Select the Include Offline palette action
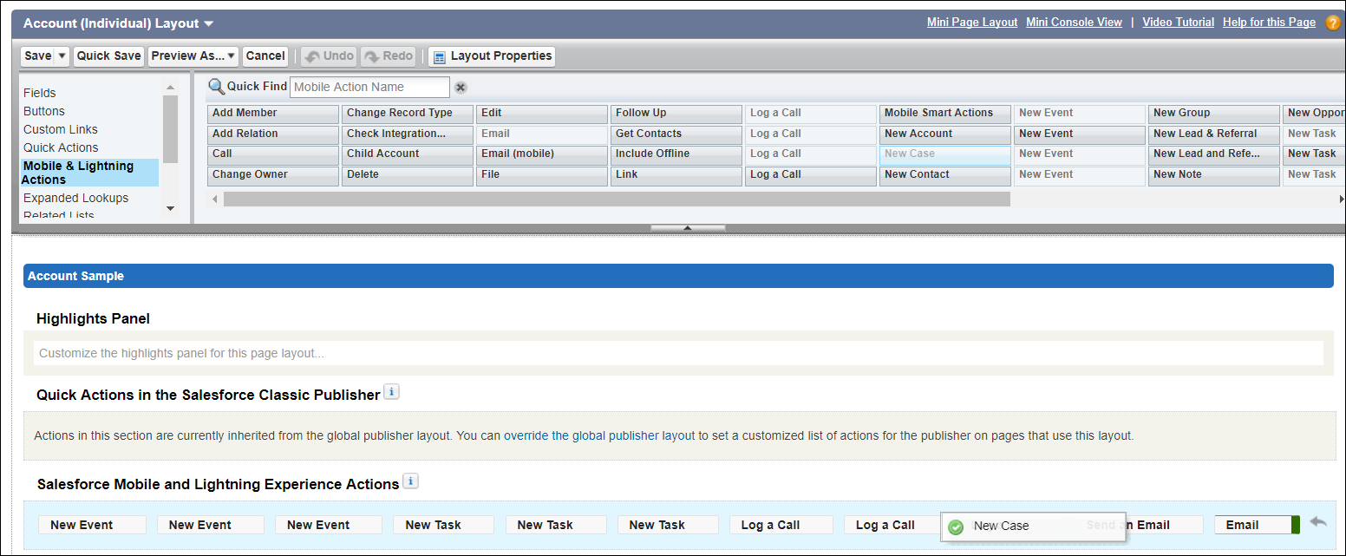 tap(676, 154)
